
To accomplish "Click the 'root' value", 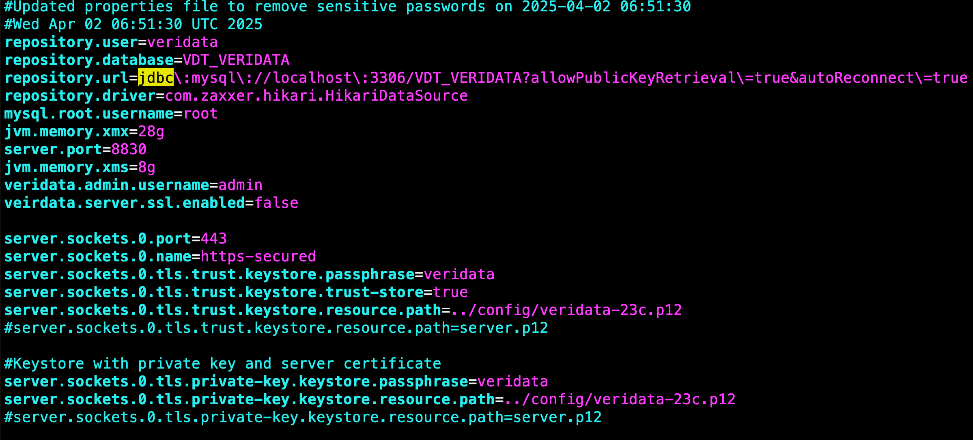I will coord(200,114).
